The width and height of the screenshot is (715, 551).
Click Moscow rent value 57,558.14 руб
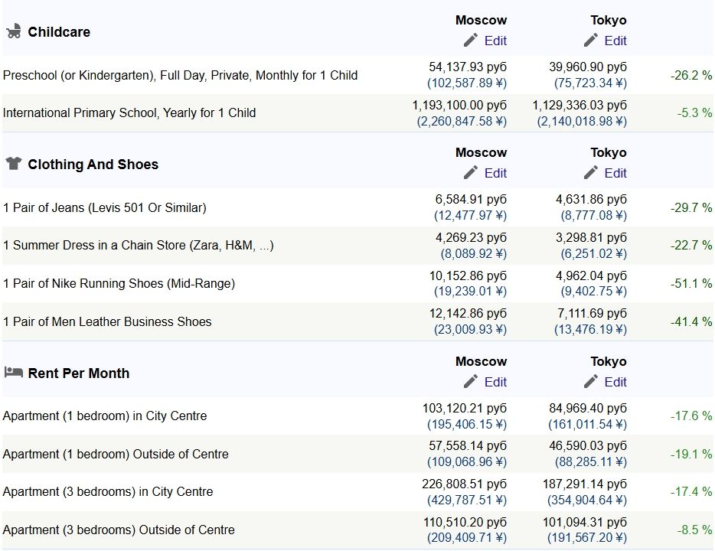(468, 445)
